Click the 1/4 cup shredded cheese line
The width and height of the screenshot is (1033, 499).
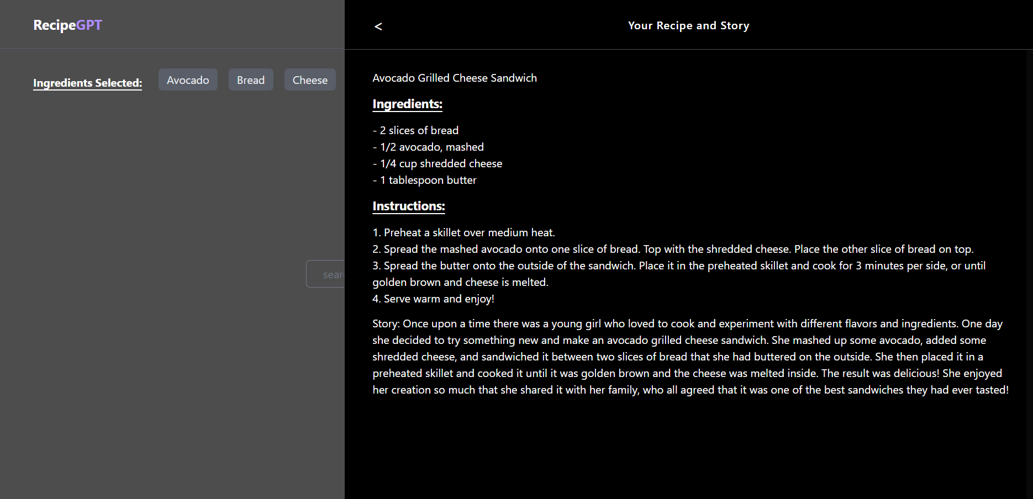tap(438, 163)
